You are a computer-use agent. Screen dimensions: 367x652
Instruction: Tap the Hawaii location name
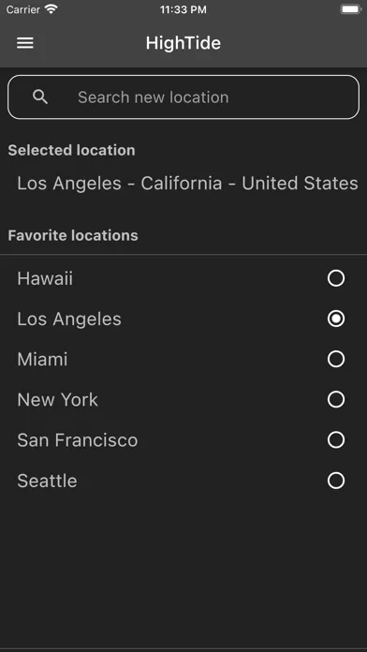click(x=45, y=278)
